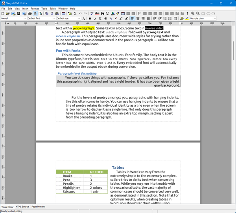Open the Format menu
This screenshot has height=213, width=236.
35,9
